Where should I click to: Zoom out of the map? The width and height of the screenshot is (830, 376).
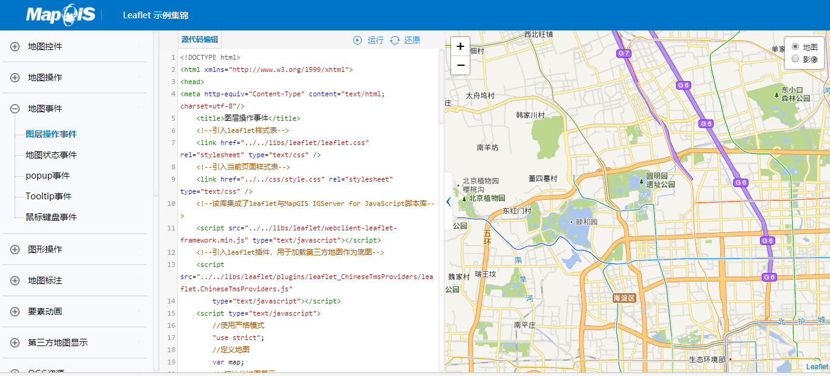(x=460, y=65)
